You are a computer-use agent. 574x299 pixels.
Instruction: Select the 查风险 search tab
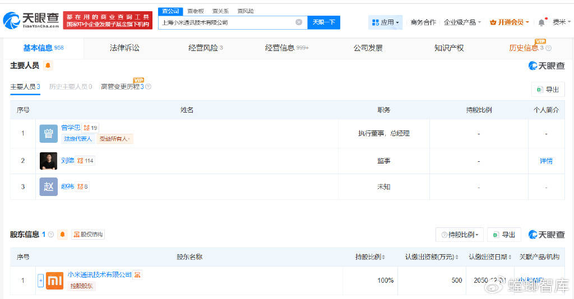point(246,11)
